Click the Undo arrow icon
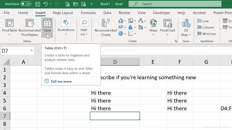 (46, 4)
